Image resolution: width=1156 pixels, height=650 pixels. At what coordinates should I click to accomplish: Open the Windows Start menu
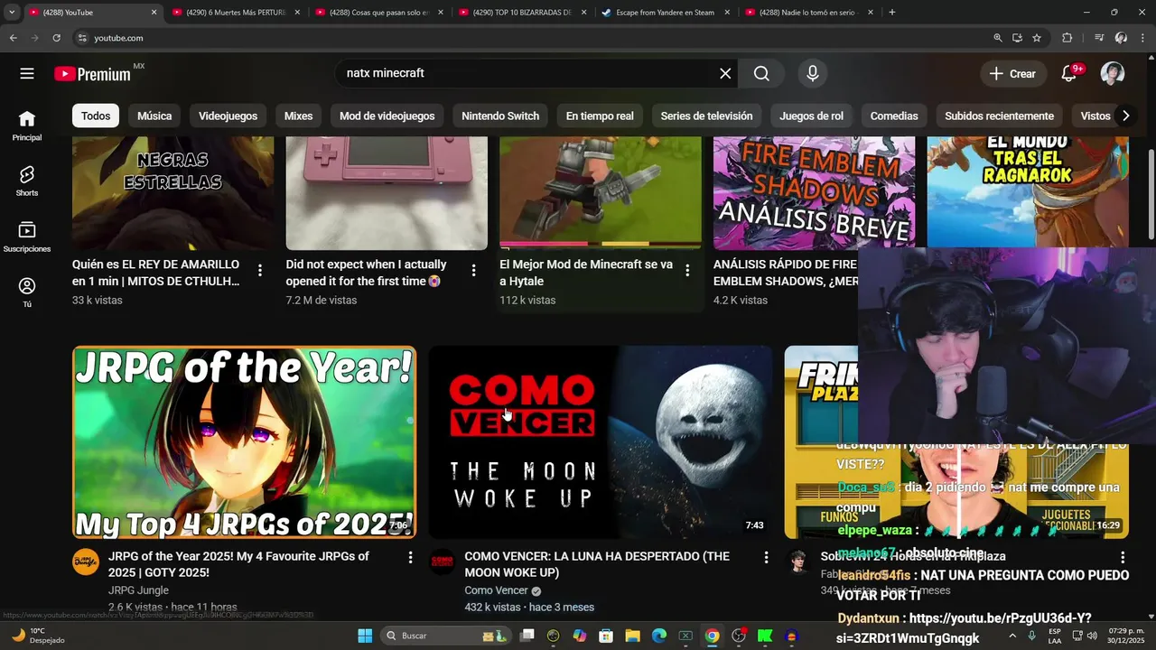point(365,636)
